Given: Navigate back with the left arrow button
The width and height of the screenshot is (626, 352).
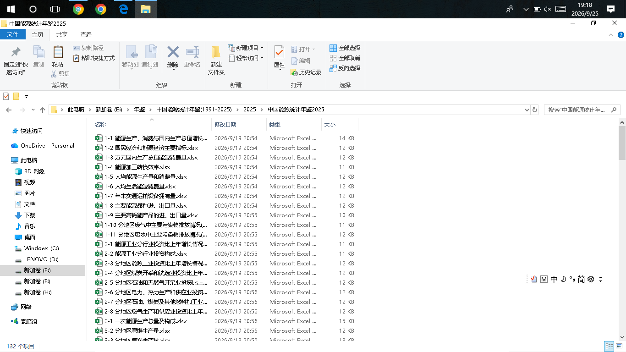Looking at the screenshot, I should [9, 110].
